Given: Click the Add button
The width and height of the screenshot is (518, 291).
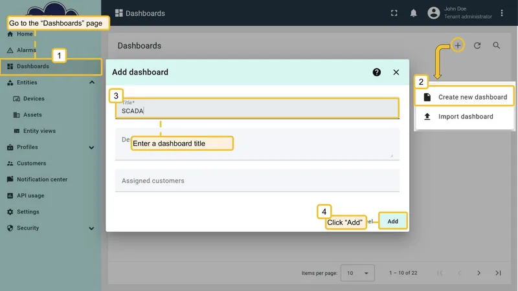Looking at the screenshot, I should tap(393, 221).
